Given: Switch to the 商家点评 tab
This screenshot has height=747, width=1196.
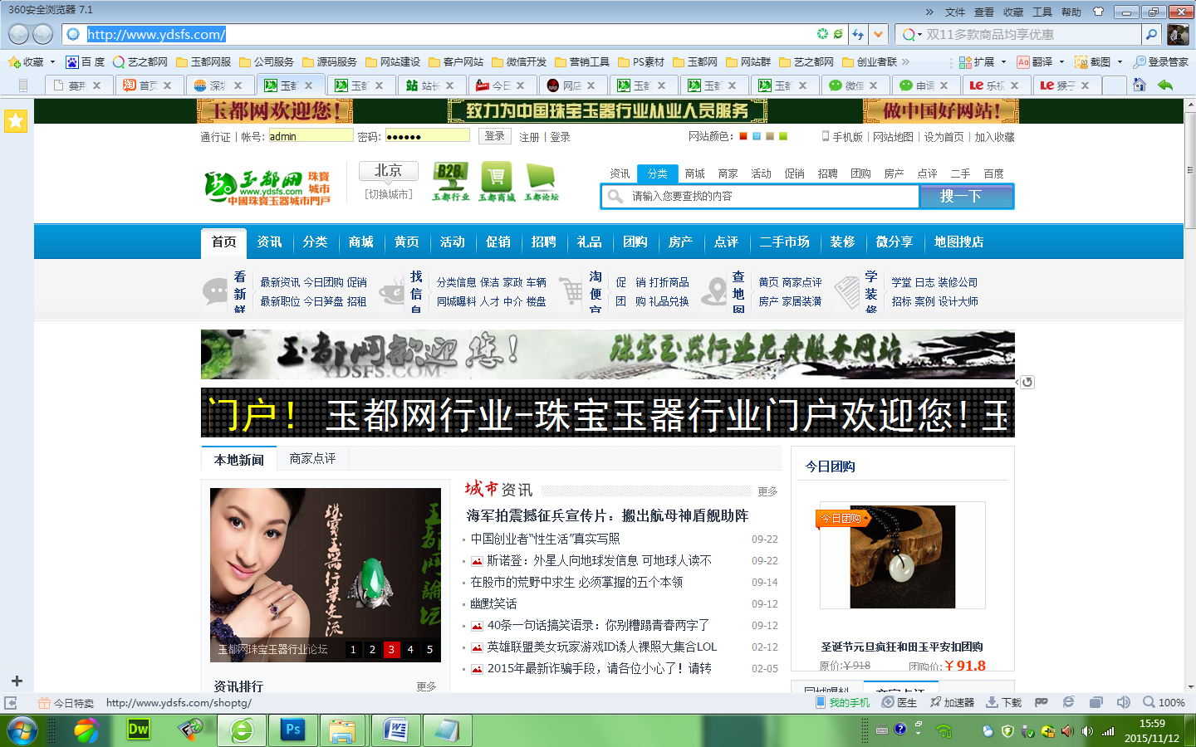Looking at the screenshot, I should [x=312, y=458].
